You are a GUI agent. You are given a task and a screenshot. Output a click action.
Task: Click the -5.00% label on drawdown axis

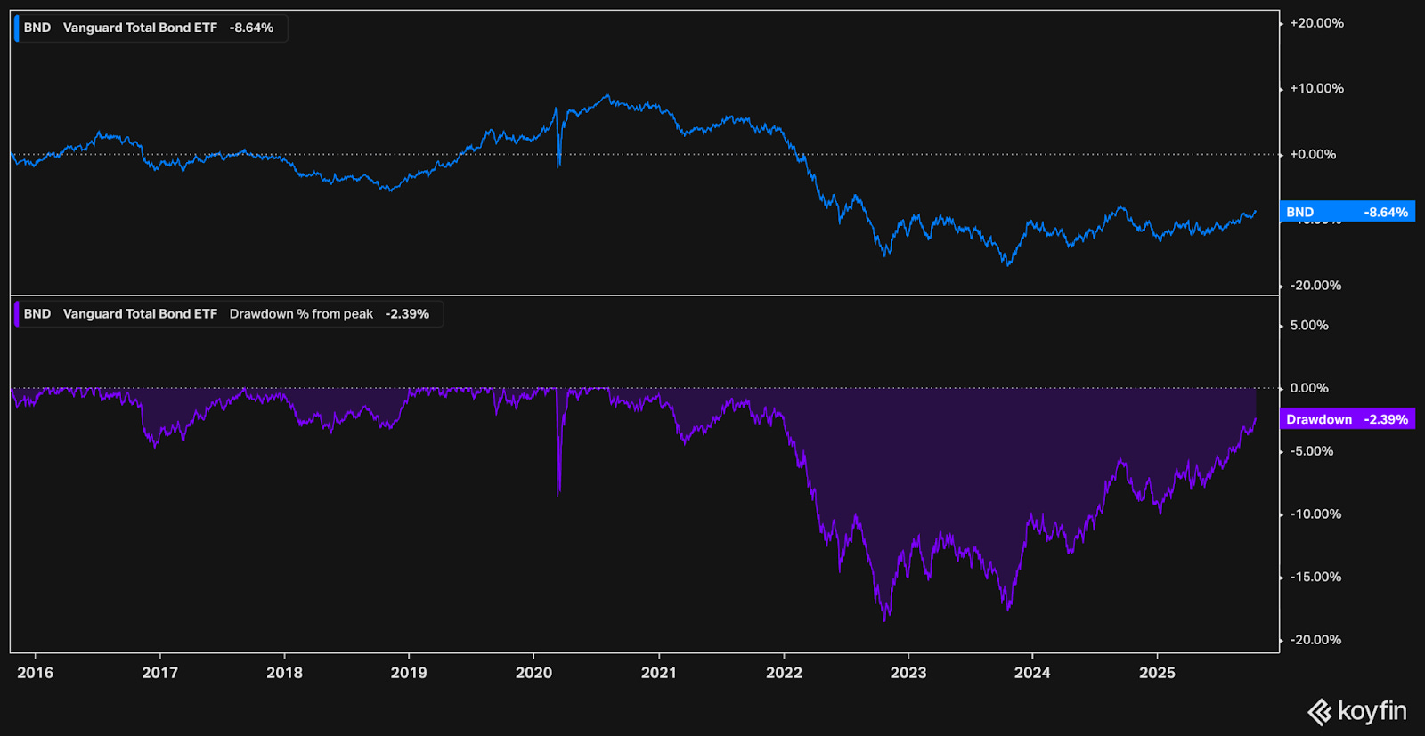point(1312,451)
